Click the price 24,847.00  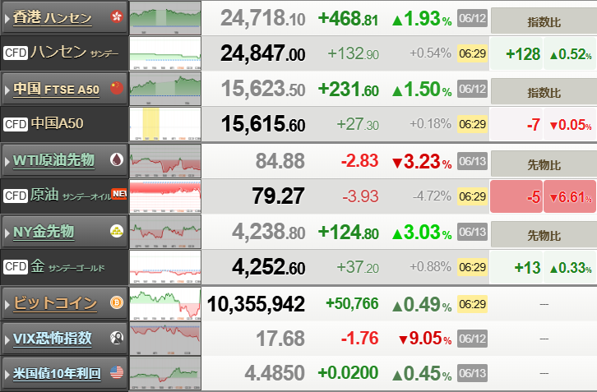262,53
